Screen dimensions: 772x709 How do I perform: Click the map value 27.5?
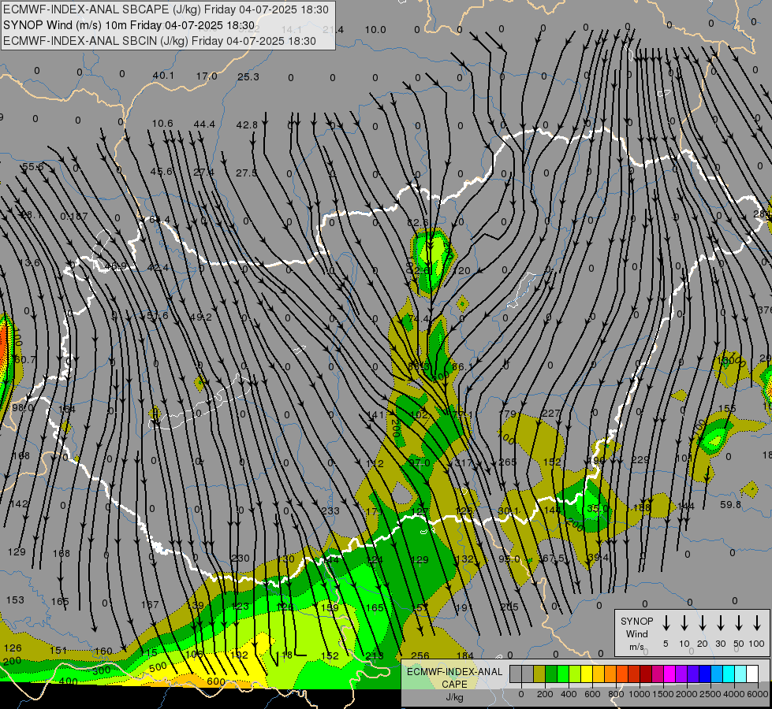point(246,173)
